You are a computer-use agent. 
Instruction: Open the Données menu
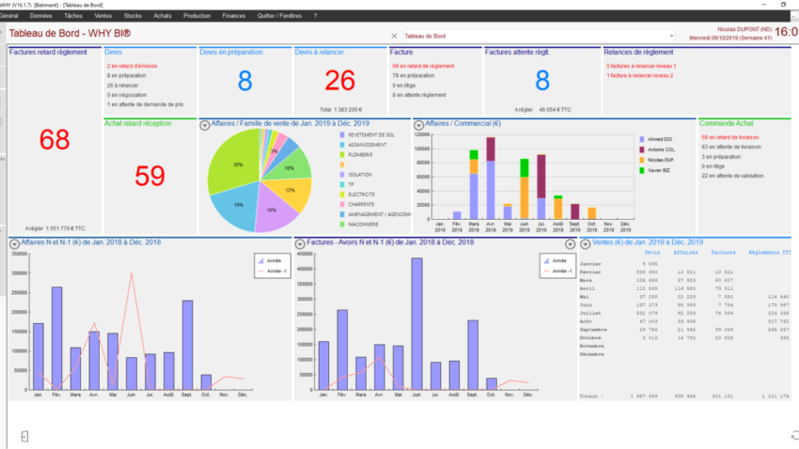[x=40, y=16]
